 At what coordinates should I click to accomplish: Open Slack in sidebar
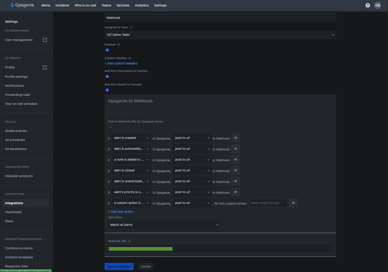point(9,221)
